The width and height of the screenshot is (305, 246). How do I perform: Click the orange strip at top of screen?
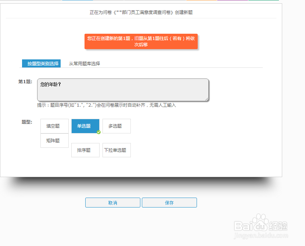(x=202, y=1)
